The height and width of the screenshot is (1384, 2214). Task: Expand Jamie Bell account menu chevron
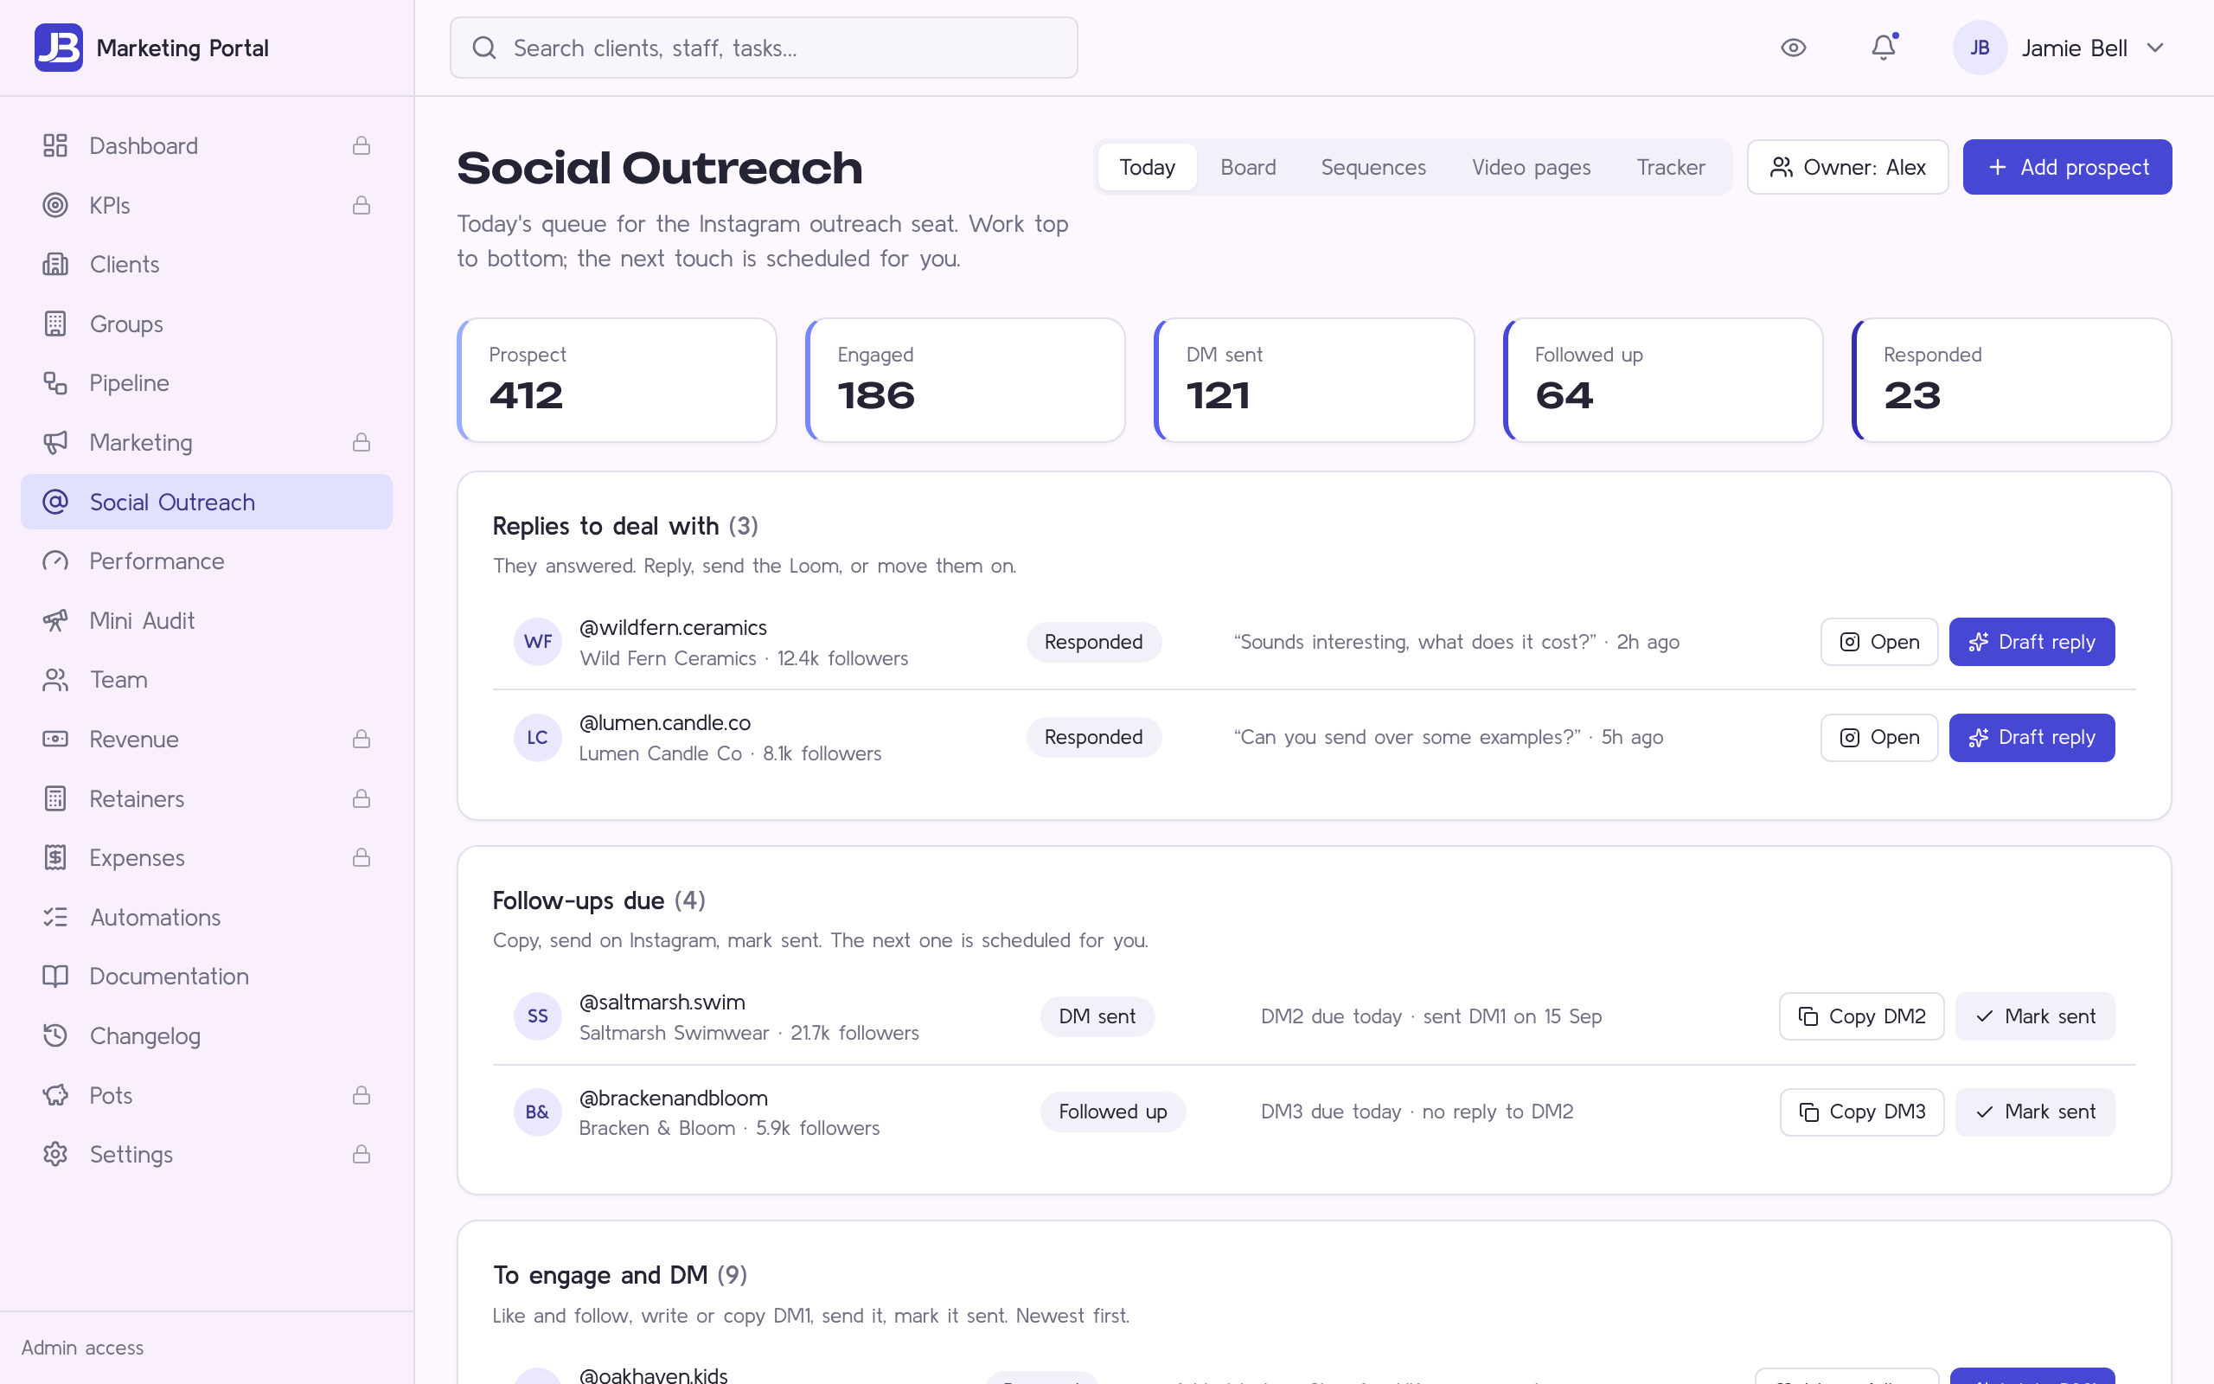(x=2155, y=48)
